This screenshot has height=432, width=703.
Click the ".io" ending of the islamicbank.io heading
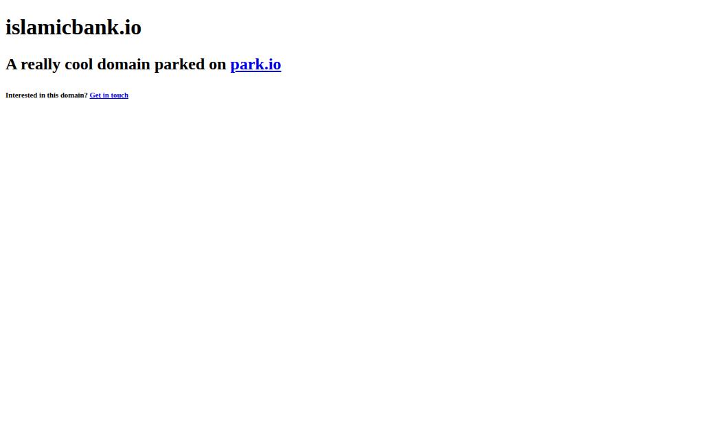(x=130, y=27)
